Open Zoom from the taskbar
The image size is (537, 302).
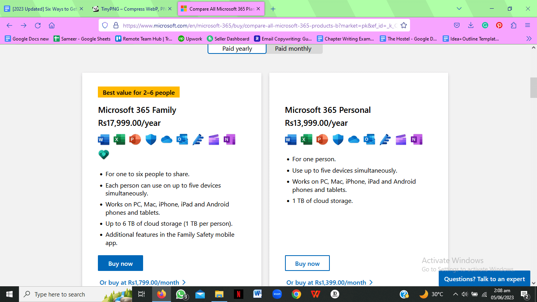[x=277, y=294]
